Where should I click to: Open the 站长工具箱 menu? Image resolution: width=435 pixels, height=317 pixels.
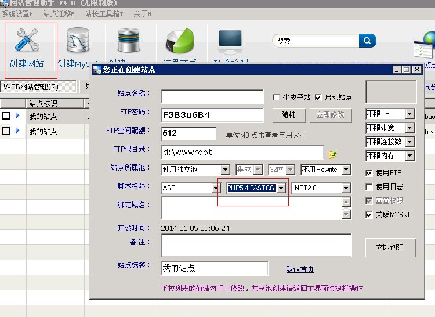pos(104,14)
